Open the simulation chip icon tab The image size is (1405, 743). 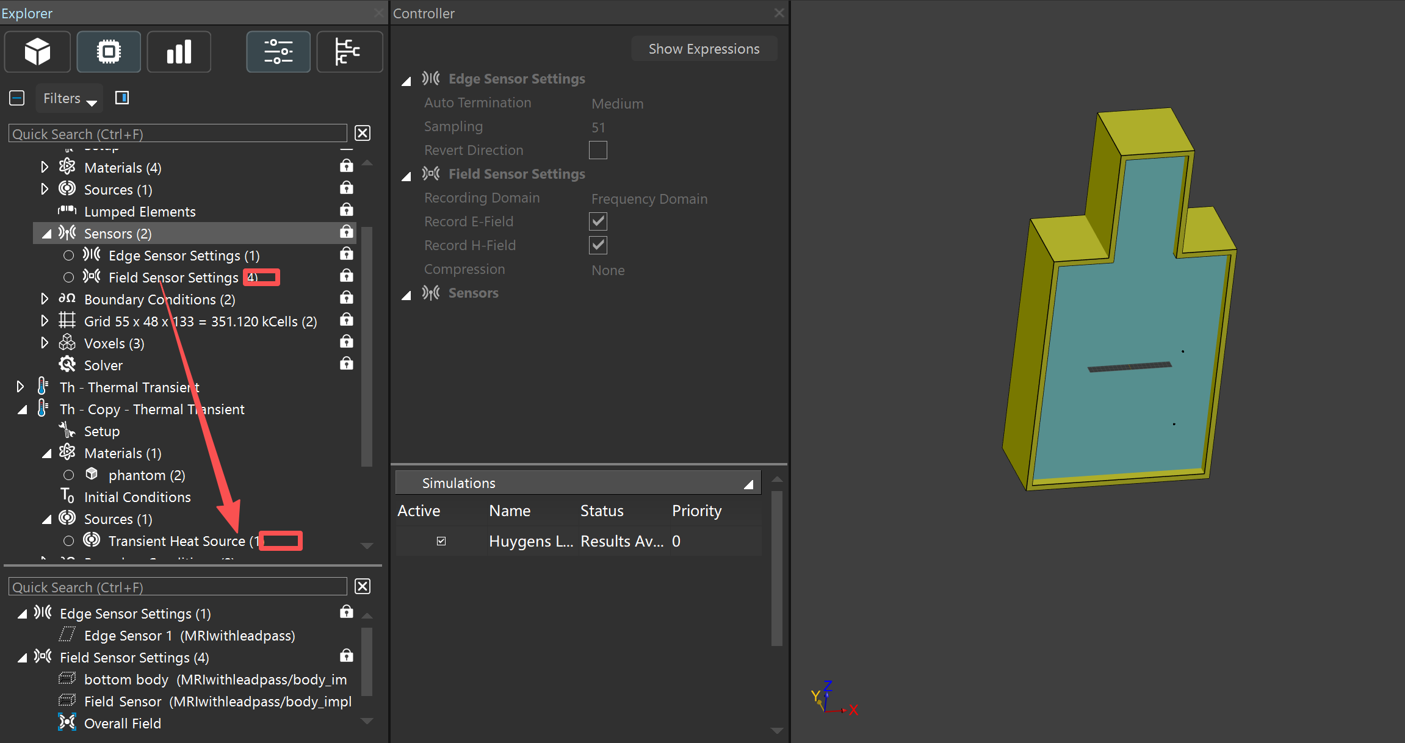click(109, 52)
